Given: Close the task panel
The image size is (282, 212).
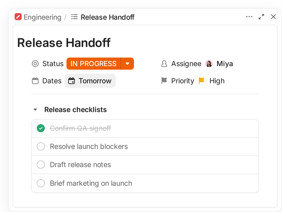Looking at the screenshot, I should (x=273, y=17).
